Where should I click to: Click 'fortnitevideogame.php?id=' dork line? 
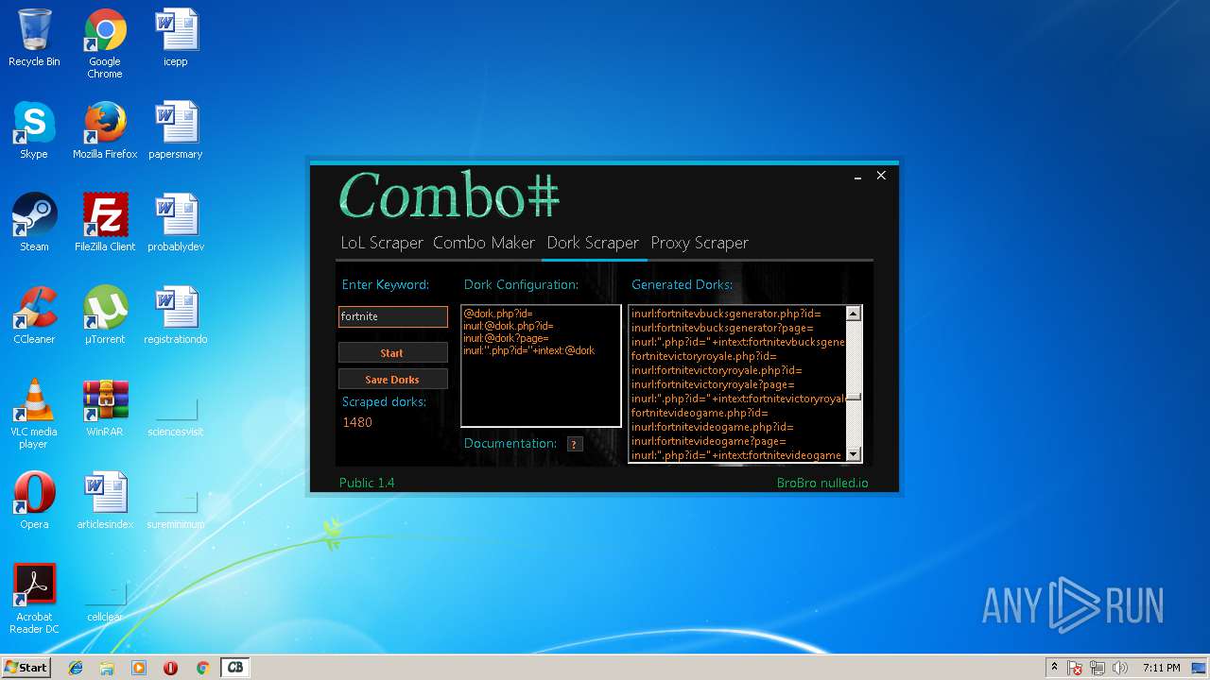pos(700,413)
